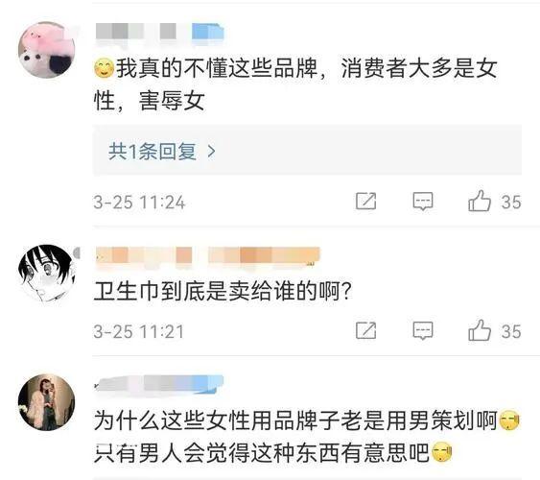
Task: Click like count 35 on first comment
Action: (511, 202)
